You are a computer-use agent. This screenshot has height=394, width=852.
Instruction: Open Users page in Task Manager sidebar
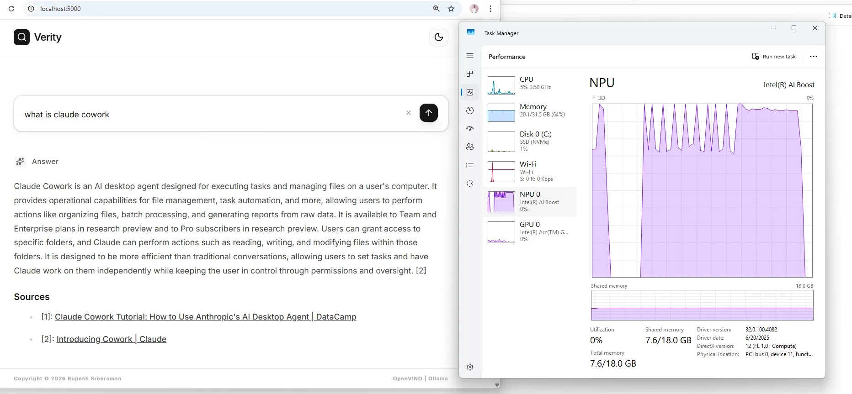coord(470,147)
